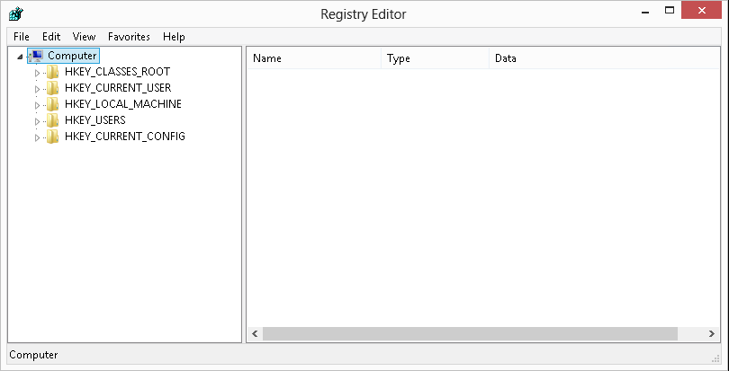Click the horizontal scrollbar left arrow
The height and width of the screenshot is (371, 729).
(x=255, y=333)
